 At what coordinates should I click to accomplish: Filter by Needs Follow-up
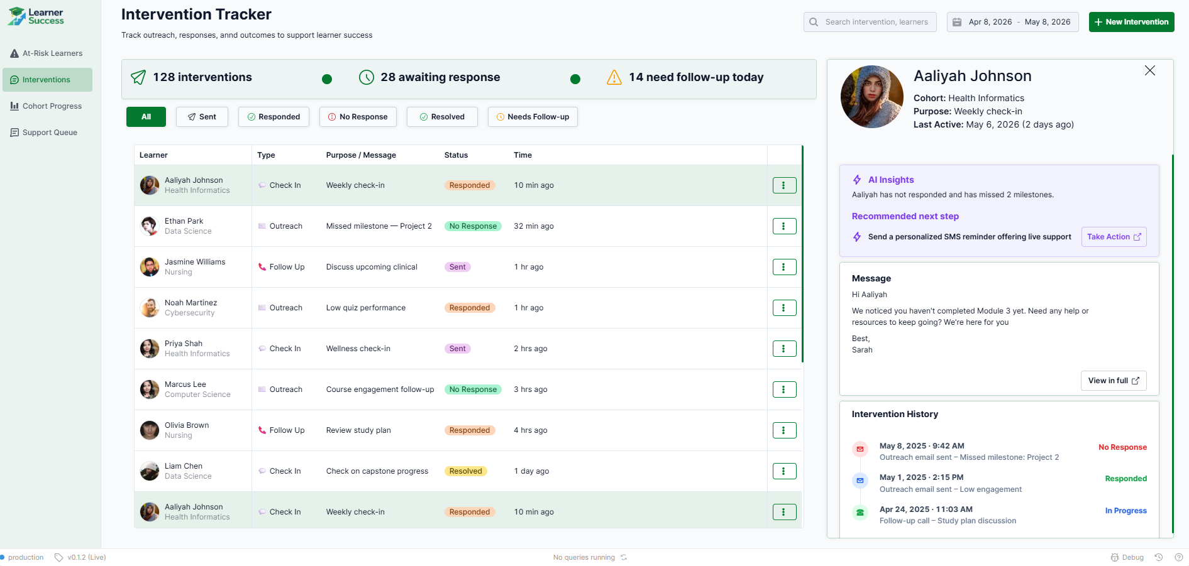pos(533,117)
